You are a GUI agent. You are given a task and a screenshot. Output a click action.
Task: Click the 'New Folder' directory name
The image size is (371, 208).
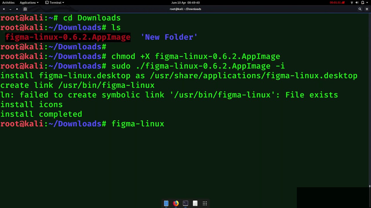click(169, 37)
